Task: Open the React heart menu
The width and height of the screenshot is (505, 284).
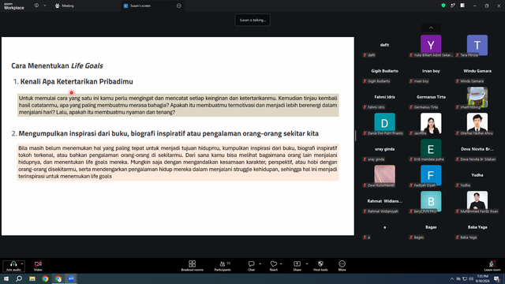Action: [x=274, y=266]
